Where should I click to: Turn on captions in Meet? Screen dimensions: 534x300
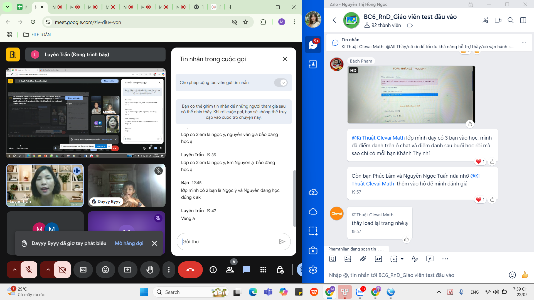pos(83,270)
